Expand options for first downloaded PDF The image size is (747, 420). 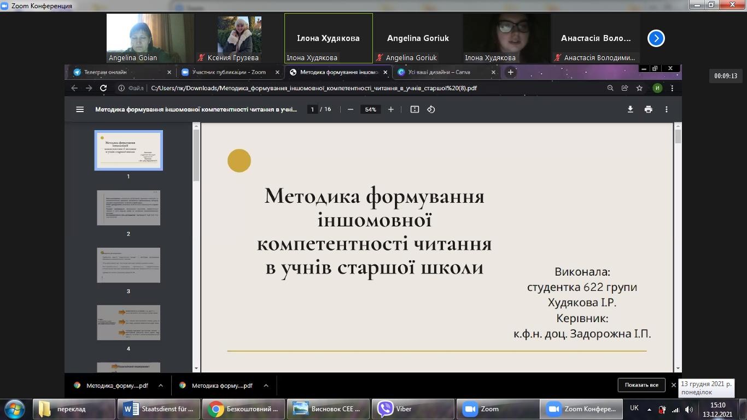tap(160, 386)
